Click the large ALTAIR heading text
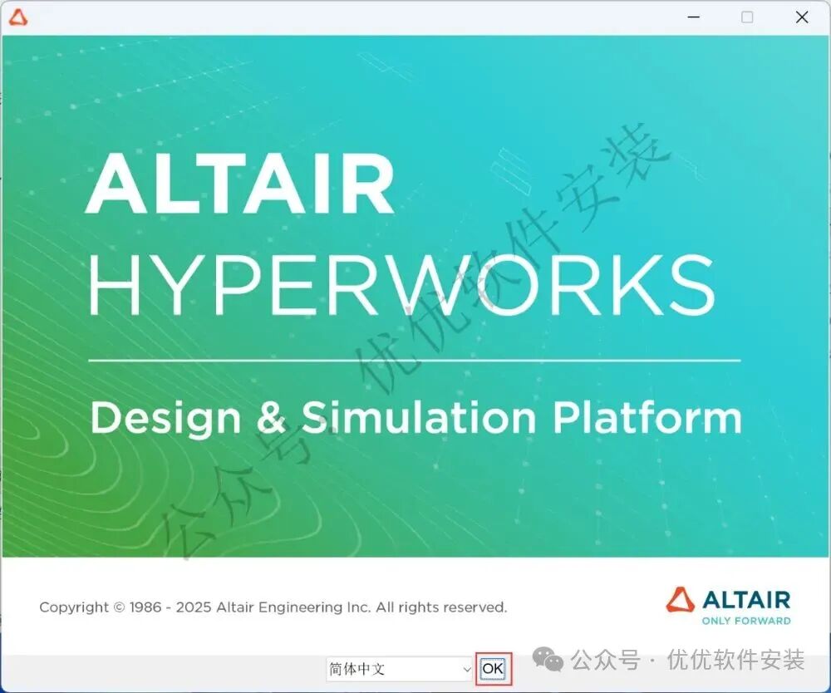831x693 pixels. [x=240, y=184]
